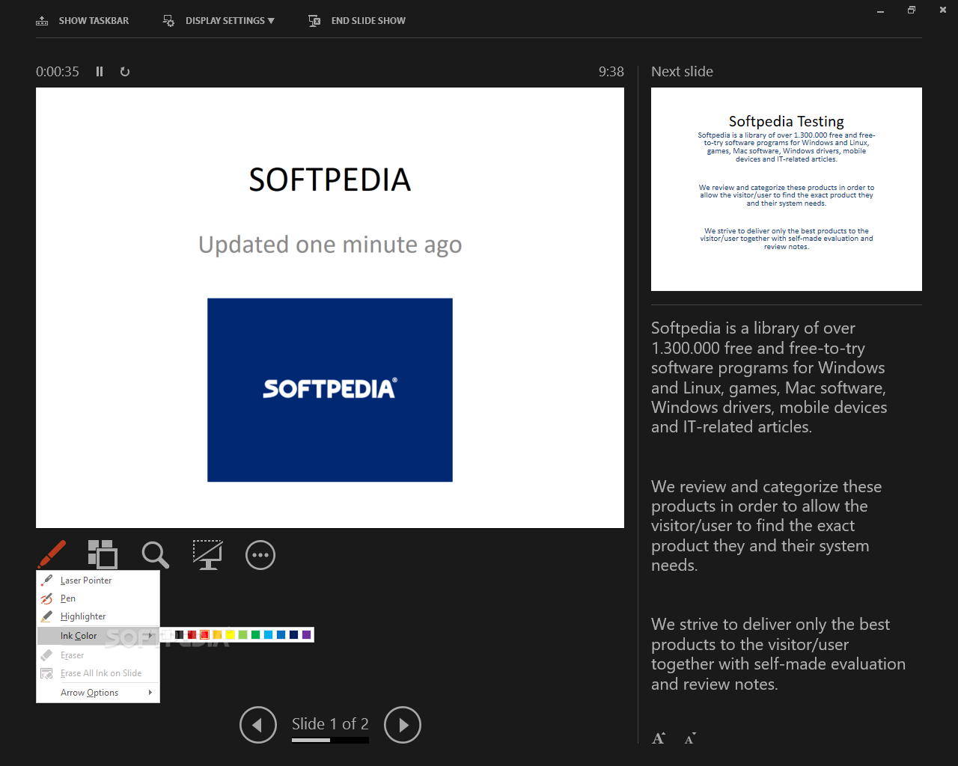The image size is (958, 766).
Task: Choose the dark green ink swatch
Action: point(255,634)
